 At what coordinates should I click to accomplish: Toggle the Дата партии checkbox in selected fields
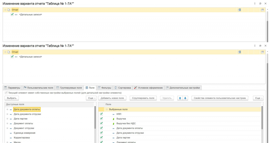click(101, 138)
